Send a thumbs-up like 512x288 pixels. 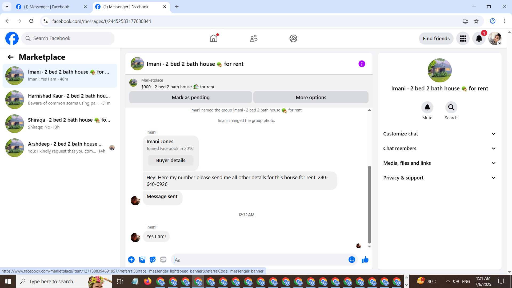[365, 260]
